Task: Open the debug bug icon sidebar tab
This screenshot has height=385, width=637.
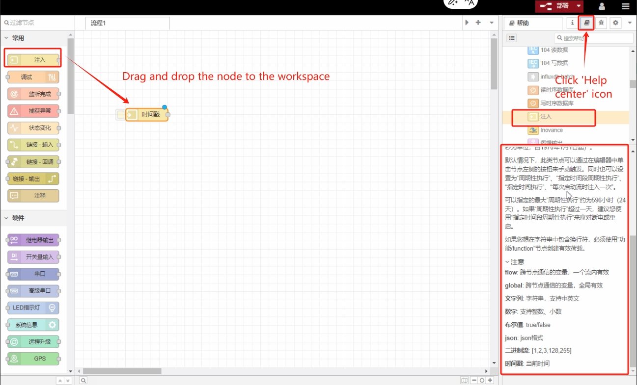Action: [601, 23]
